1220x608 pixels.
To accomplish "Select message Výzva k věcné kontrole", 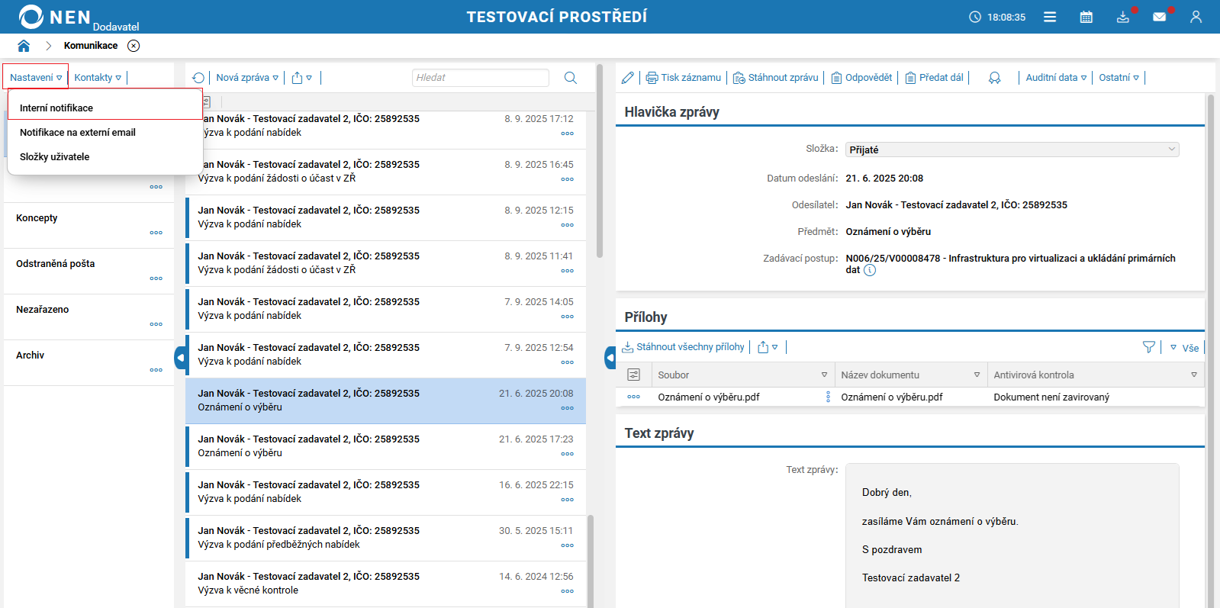I will [386, 584].
